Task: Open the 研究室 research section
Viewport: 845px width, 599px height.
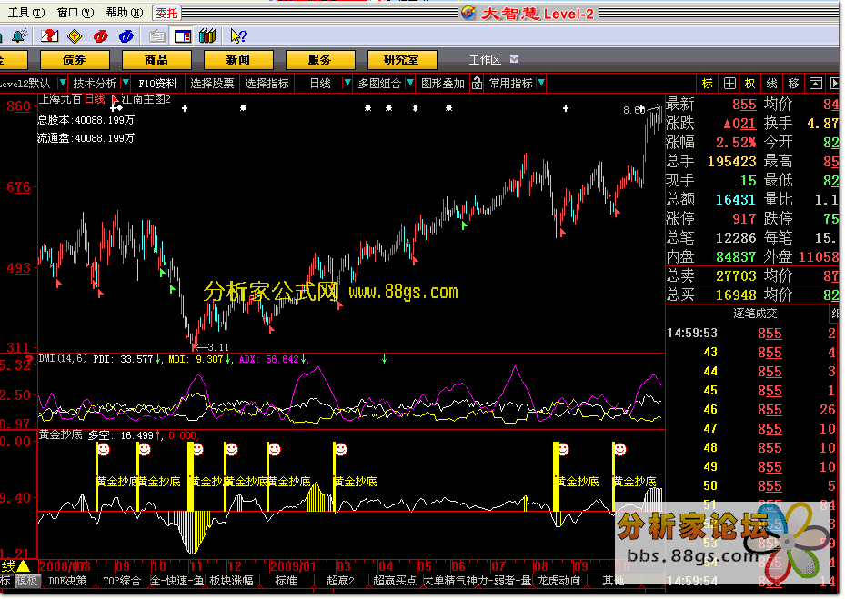Action: tap(402, 60)
